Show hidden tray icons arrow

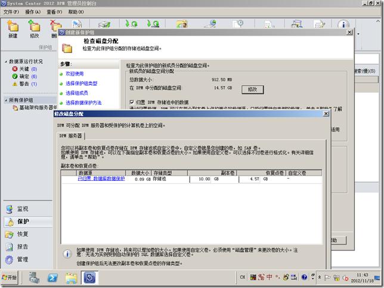pyautogui.click(x=320, y=277)
